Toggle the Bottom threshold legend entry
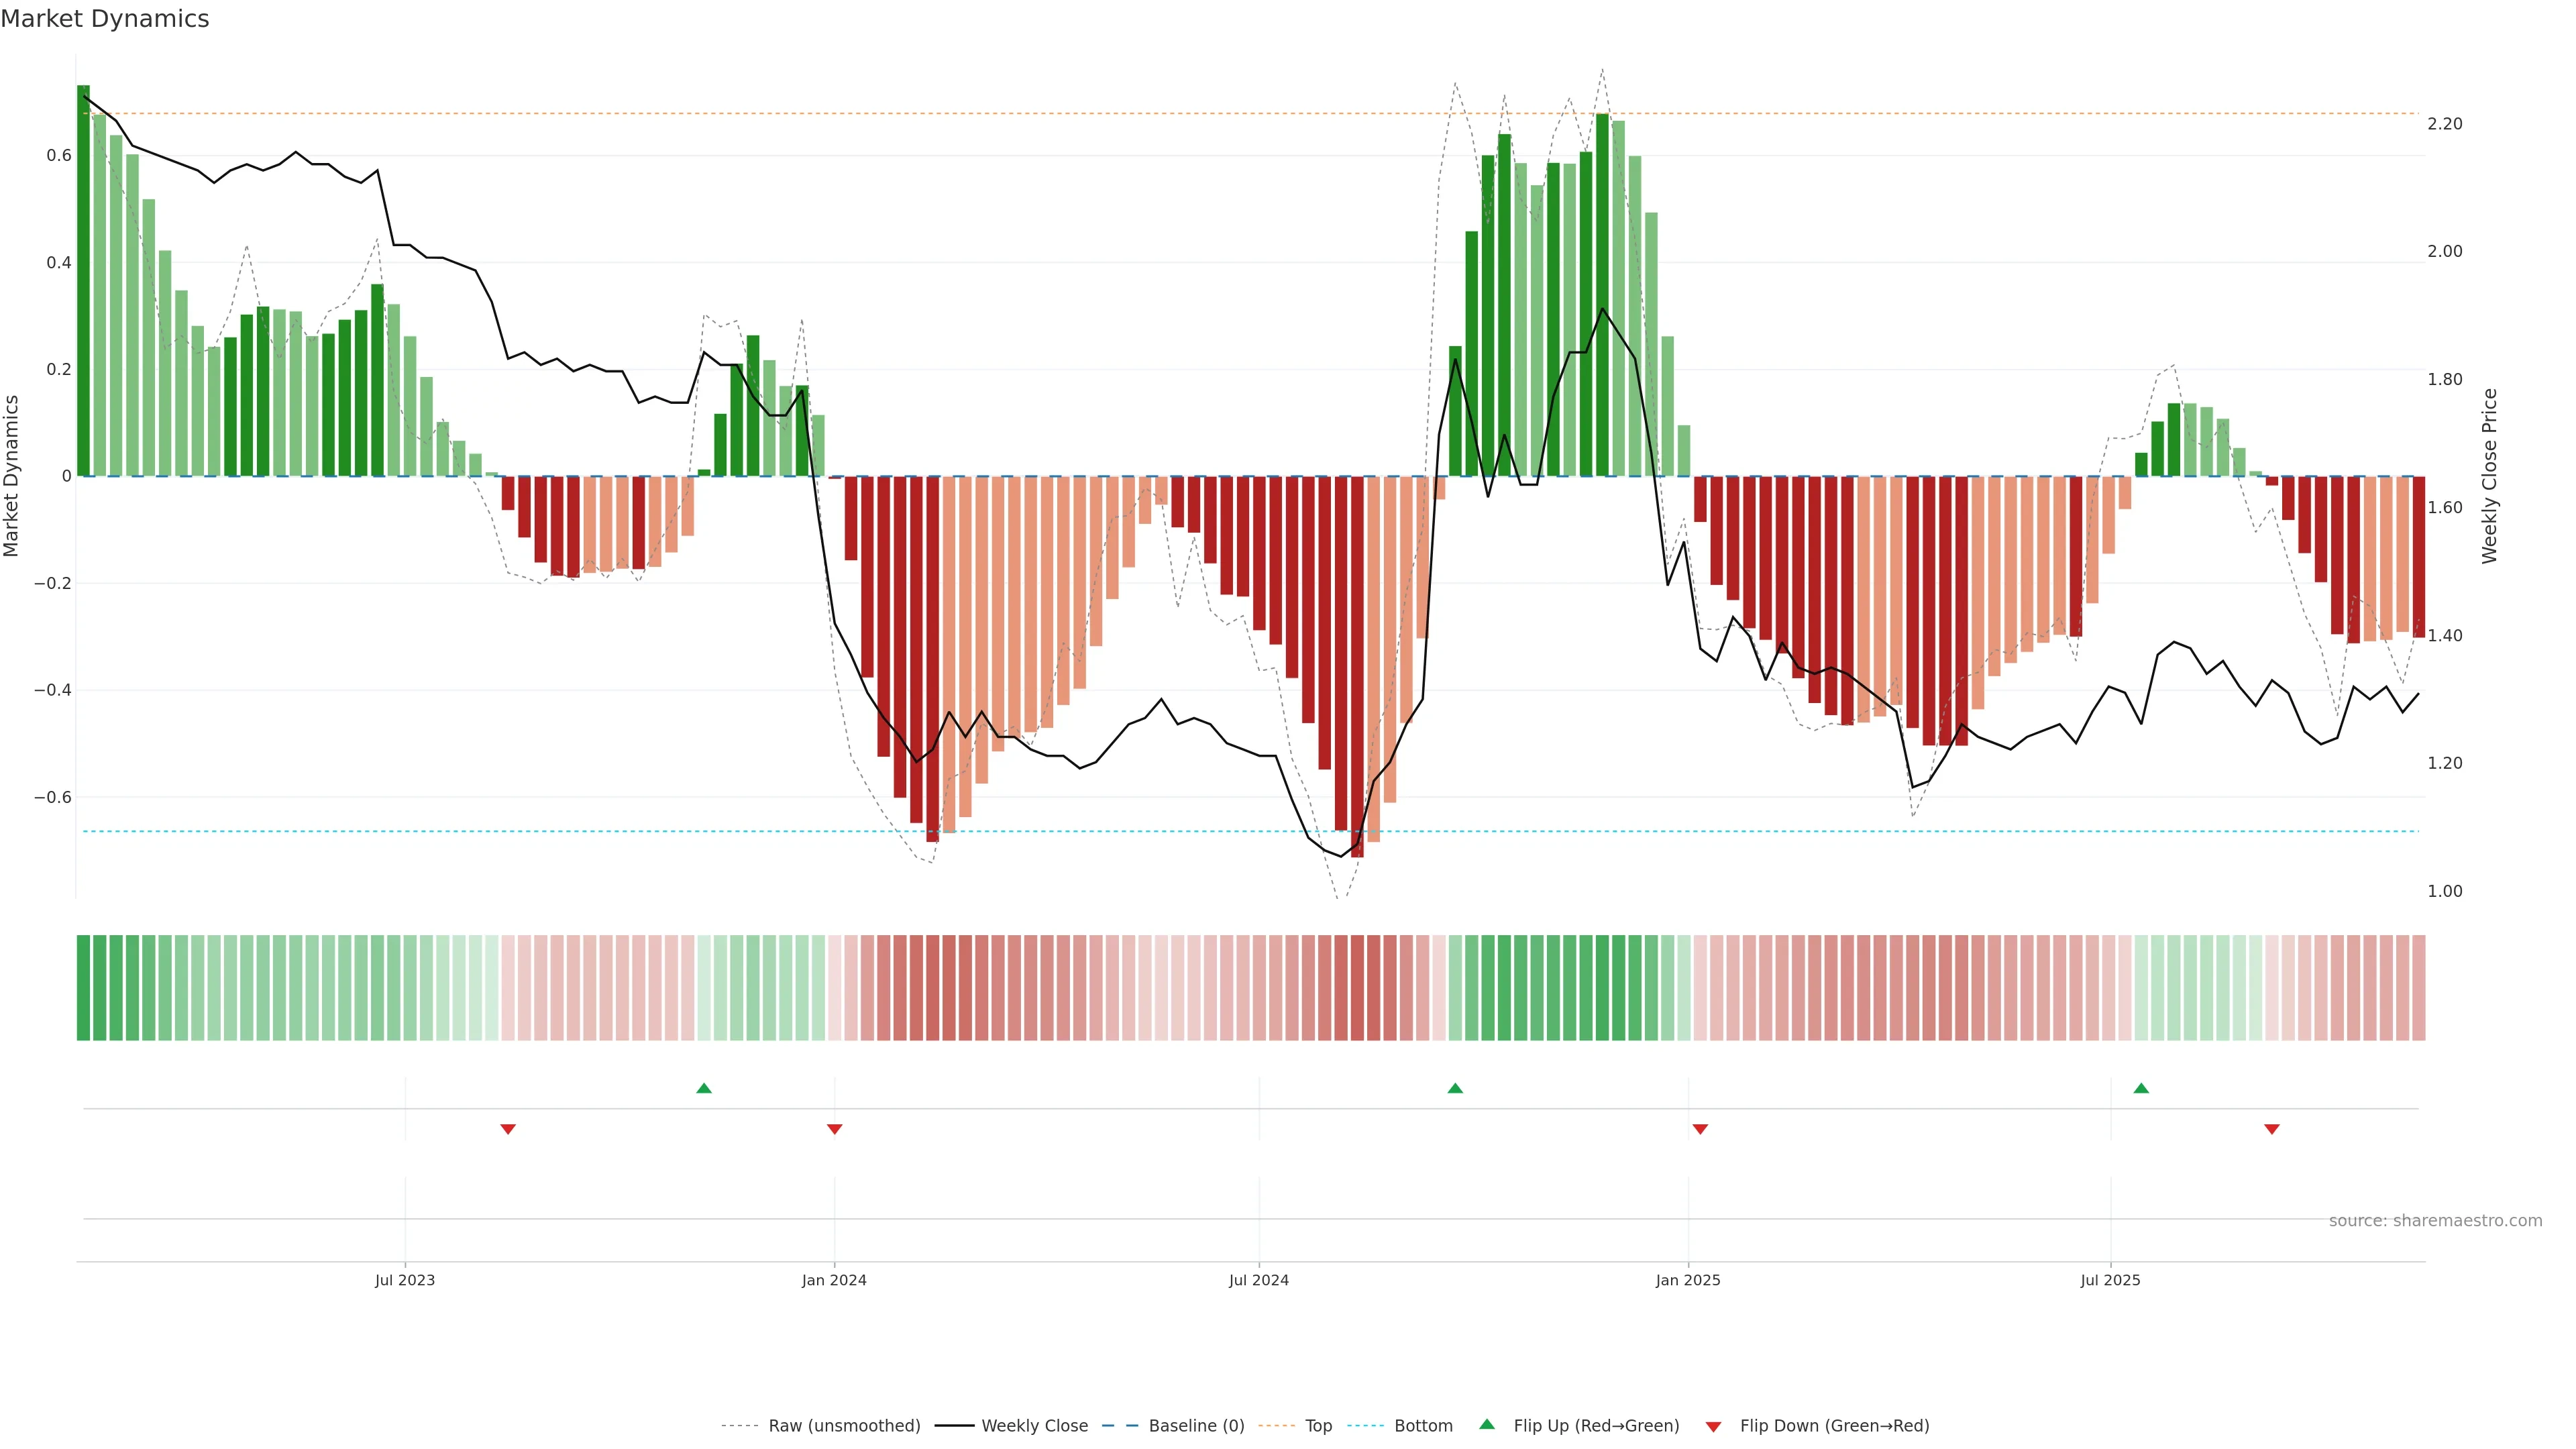The width and height of the screenshot is (2576, 1449). [1423, 1426]
